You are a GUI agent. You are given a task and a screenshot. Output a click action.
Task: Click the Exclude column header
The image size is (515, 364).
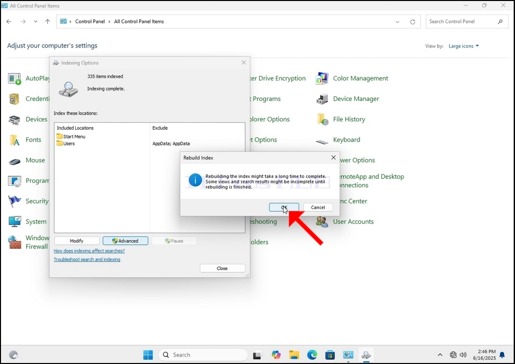(160, 128)
